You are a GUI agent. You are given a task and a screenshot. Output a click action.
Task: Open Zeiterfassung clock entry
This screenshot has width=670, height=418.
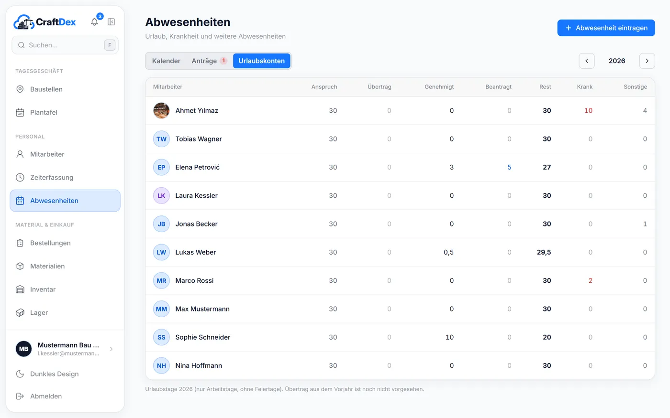point(65,178)
